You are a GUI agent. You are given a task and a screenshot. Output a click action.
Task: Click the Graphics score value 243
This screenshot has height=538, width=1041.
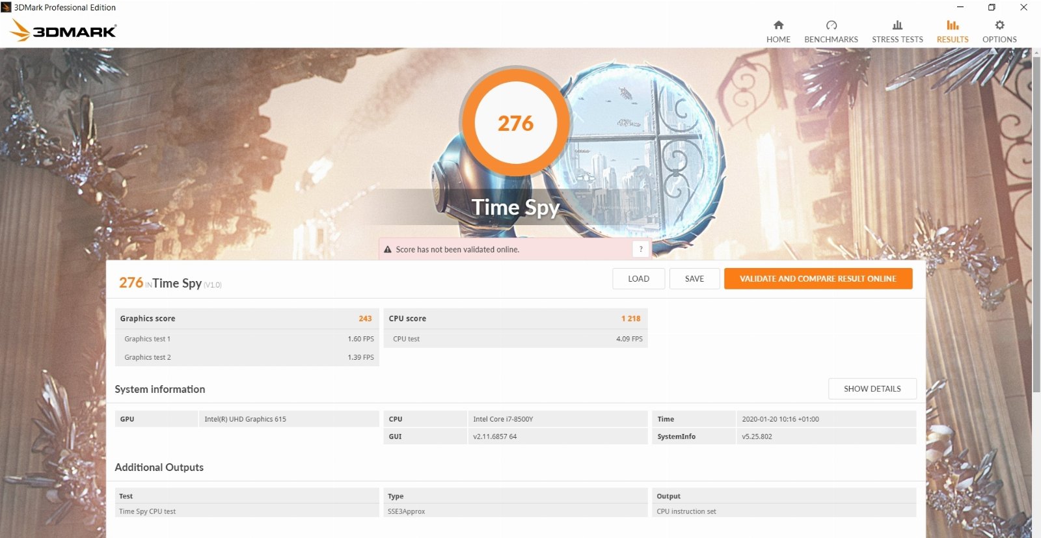[365, 319]
